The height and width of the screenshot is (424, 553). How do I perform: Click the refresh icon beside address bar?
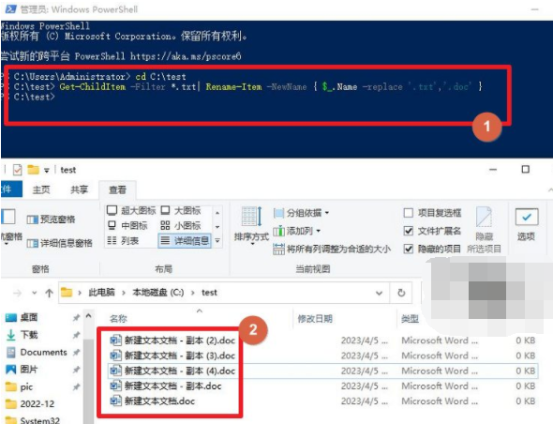tap(401, 293)
